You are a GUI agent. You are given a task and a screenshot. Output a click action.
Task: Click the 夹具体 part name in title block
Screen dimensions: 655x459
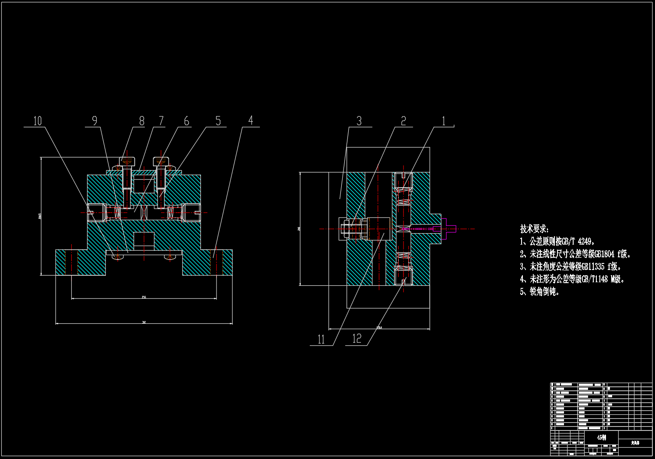635,443
